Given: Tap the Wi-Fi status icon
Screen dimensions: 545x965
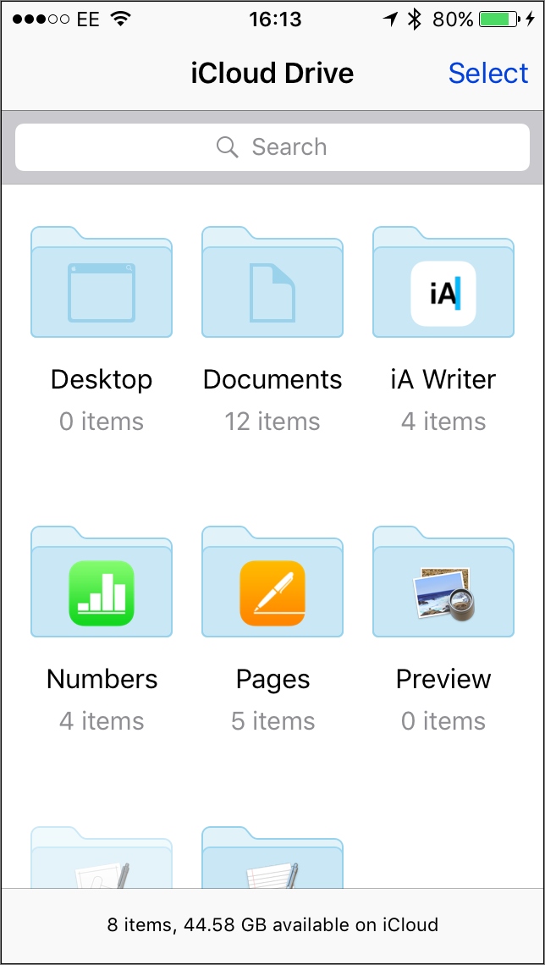Looking at the screenshot, I should (x=121, y=19).
